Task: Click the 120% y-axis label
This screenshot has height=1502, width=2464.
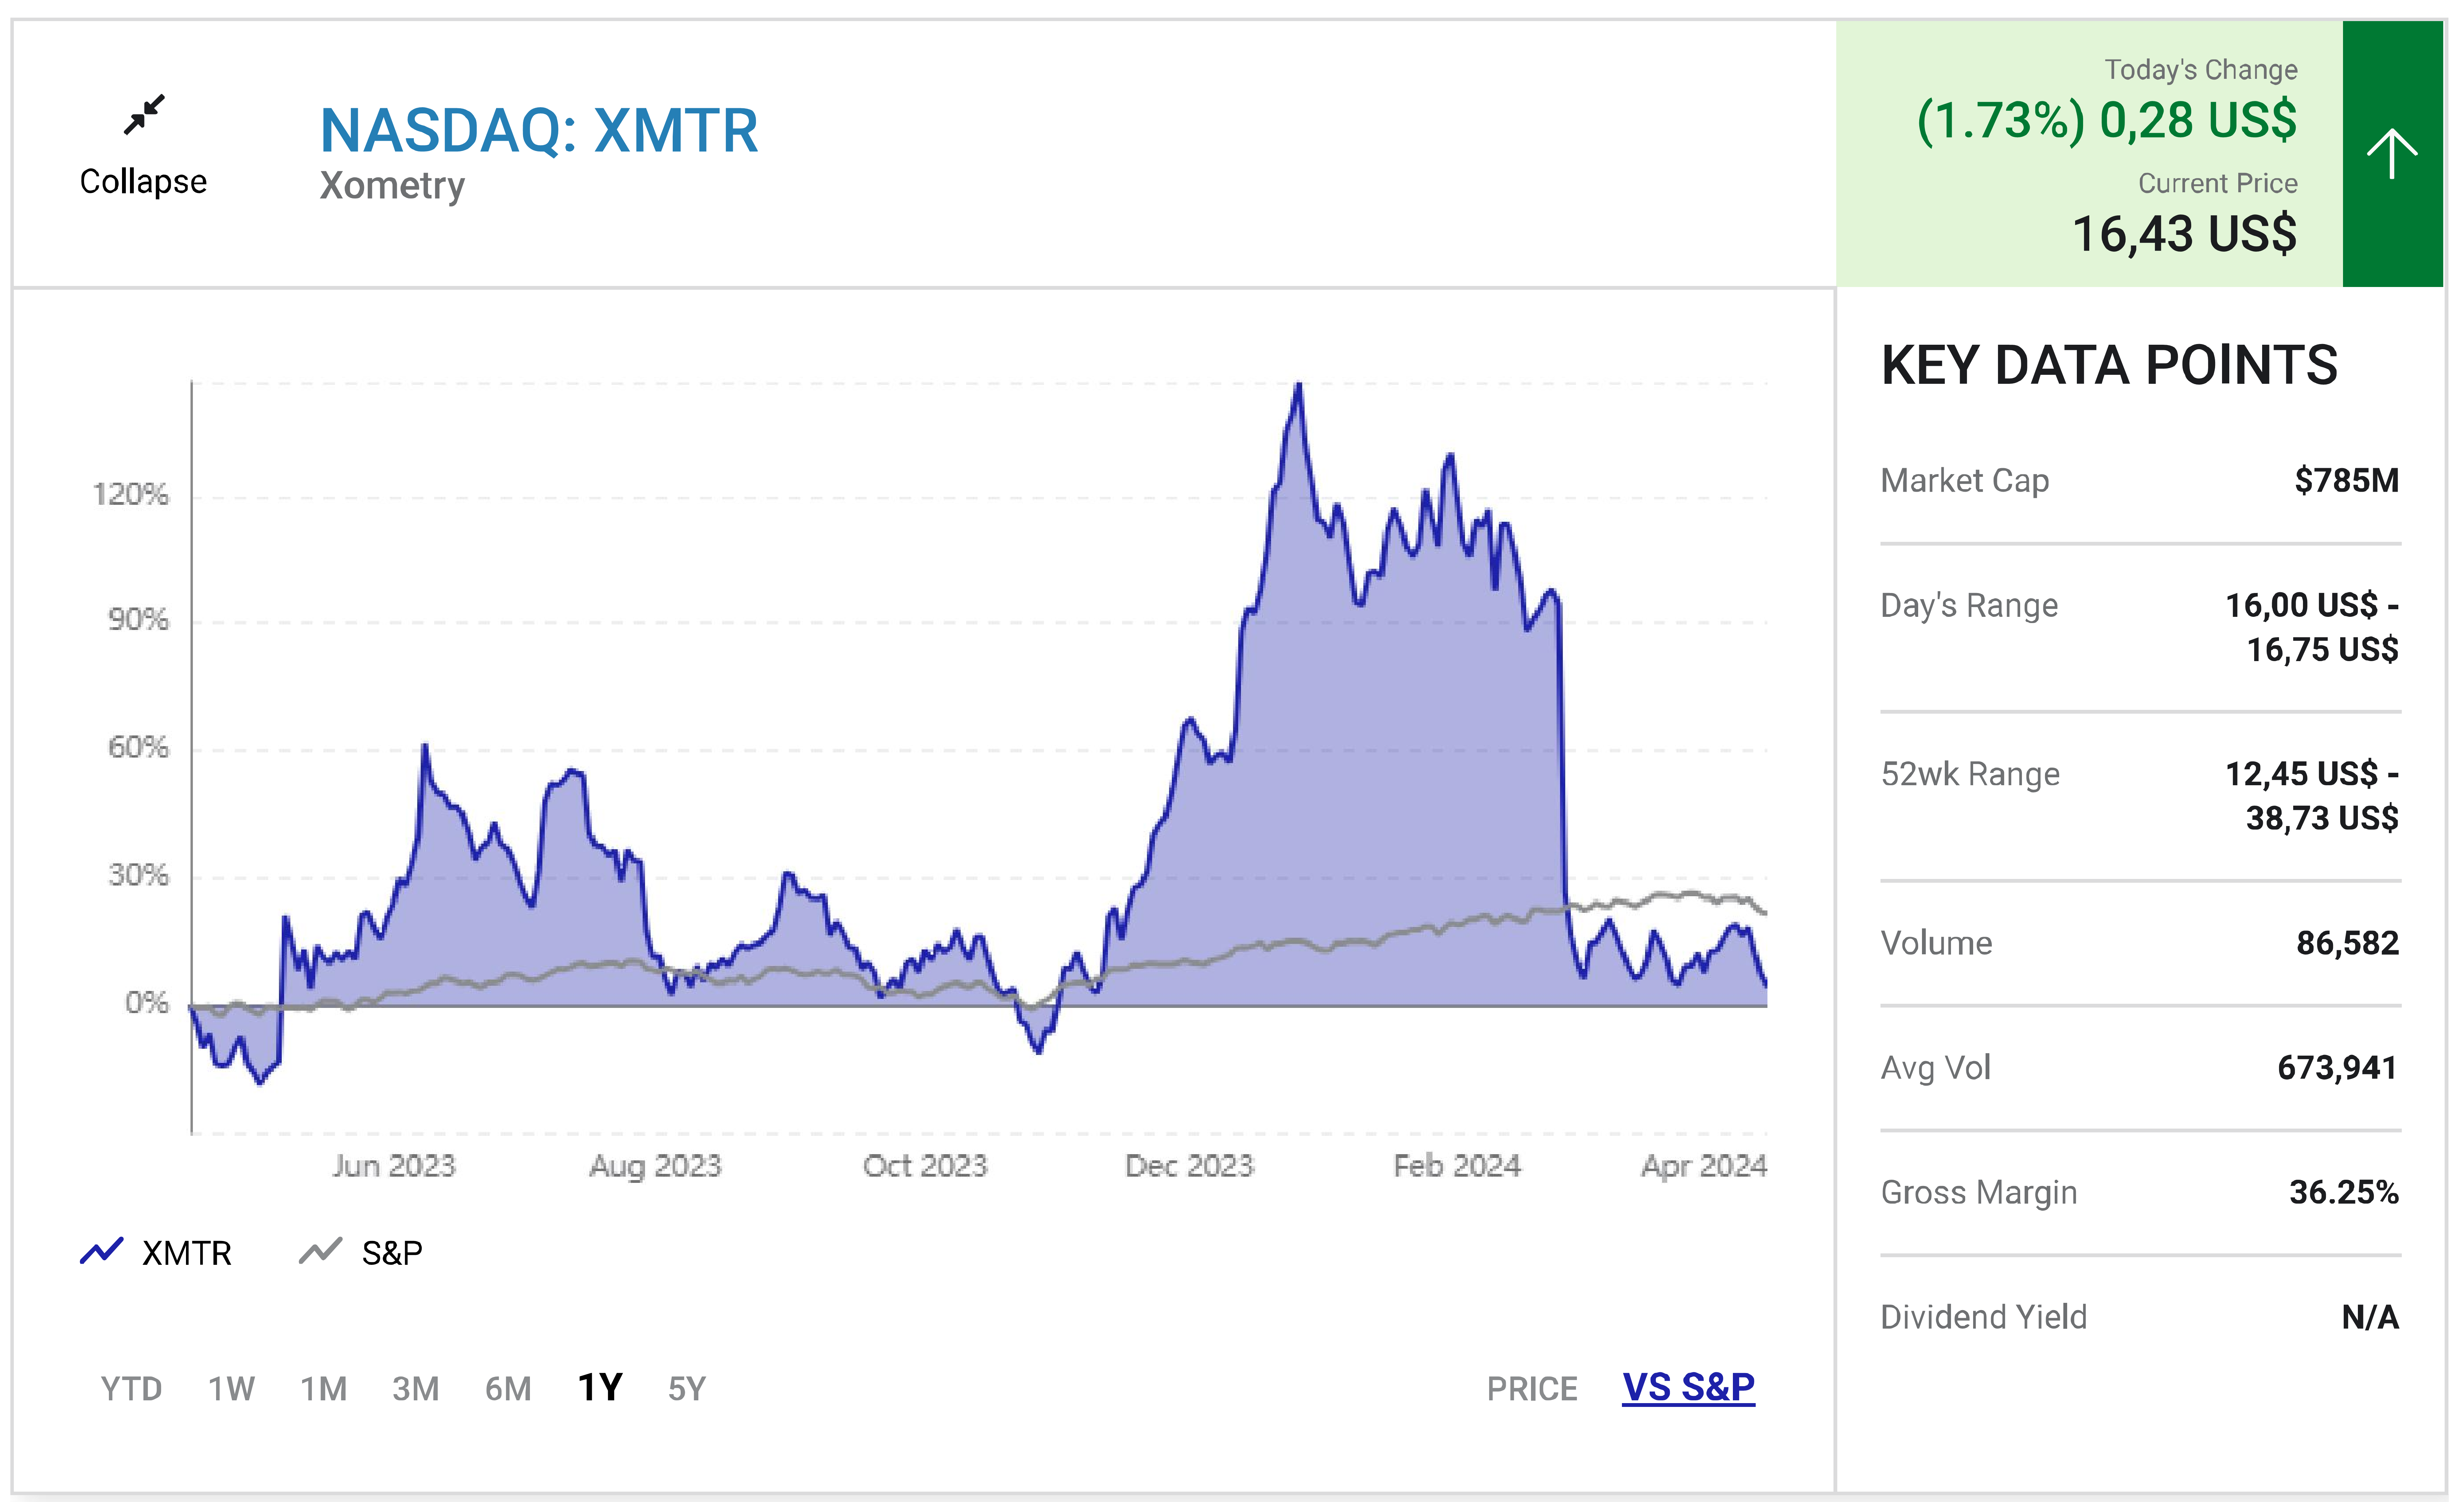Action: click(131, 494)
